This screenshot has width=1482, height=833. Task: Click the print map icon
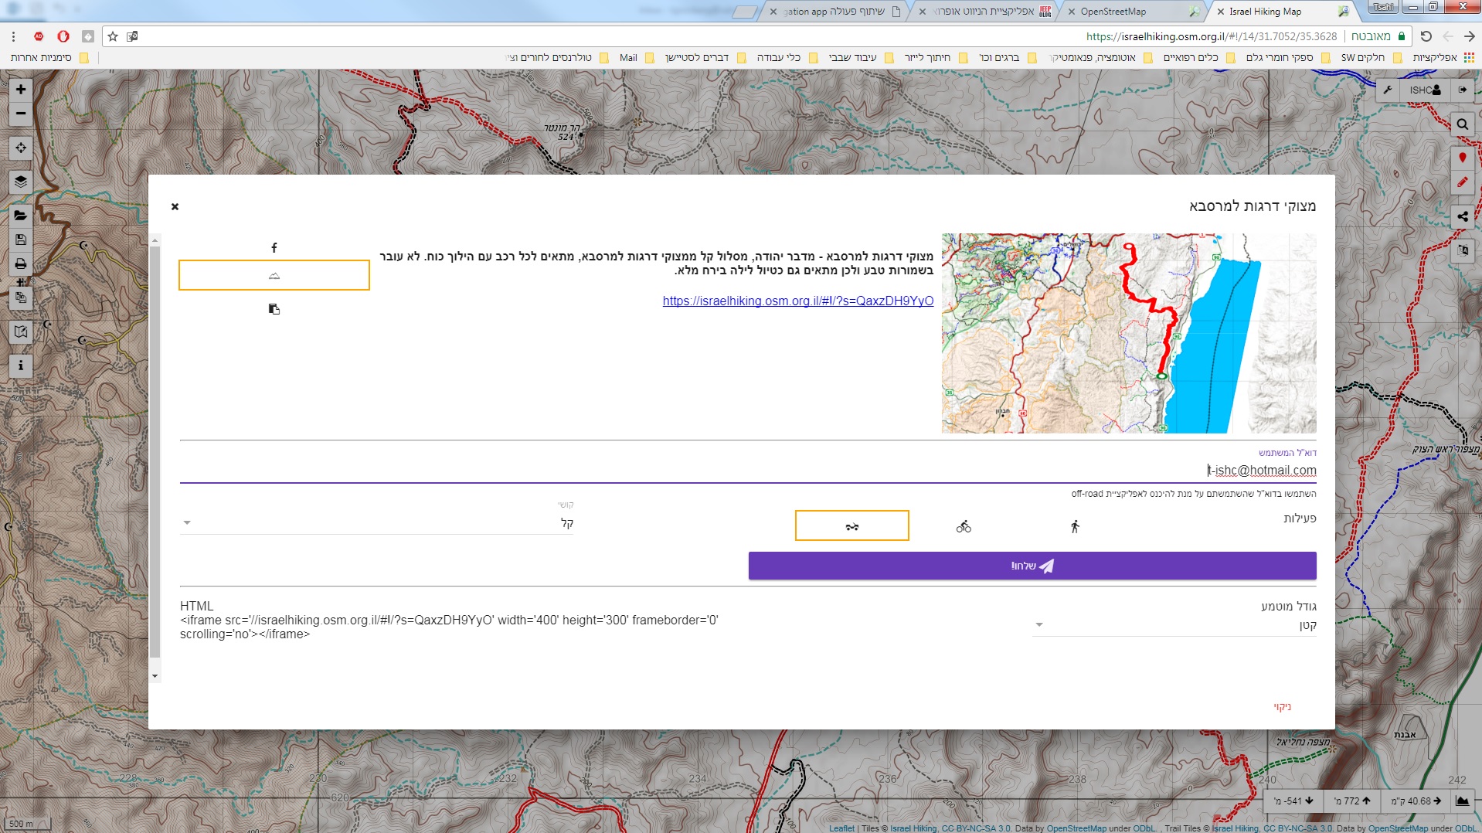[21, 264]
